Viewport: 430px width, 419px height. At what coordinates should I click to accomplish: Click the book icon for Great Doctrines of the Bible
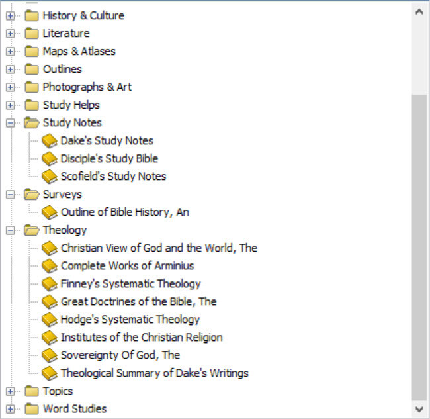pos(50,302)
